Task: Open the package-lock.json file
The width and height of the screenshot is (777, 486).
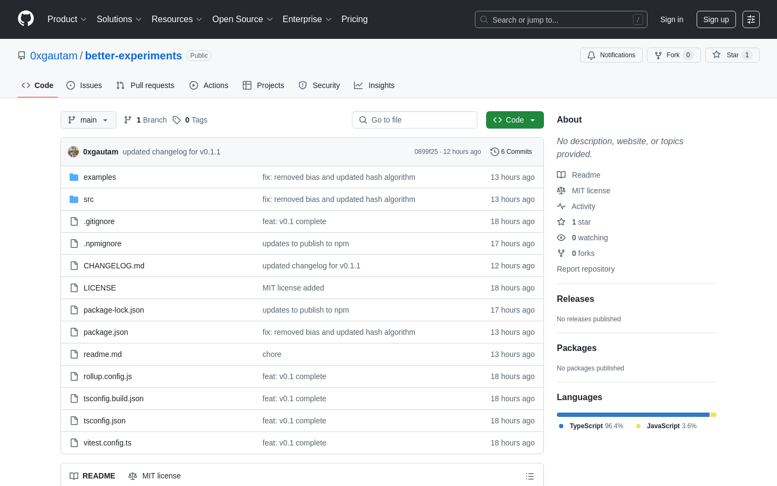Action: (113, 310)
